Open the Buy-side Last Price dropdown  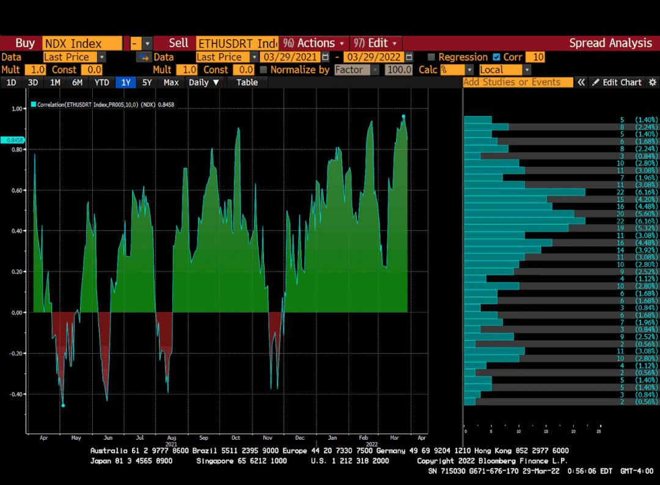101,57
